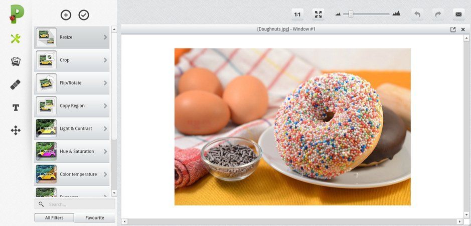The height and width of the screenshot is (226, 471).
Task: Open the photos effects sidebar section
Action: 16,61
